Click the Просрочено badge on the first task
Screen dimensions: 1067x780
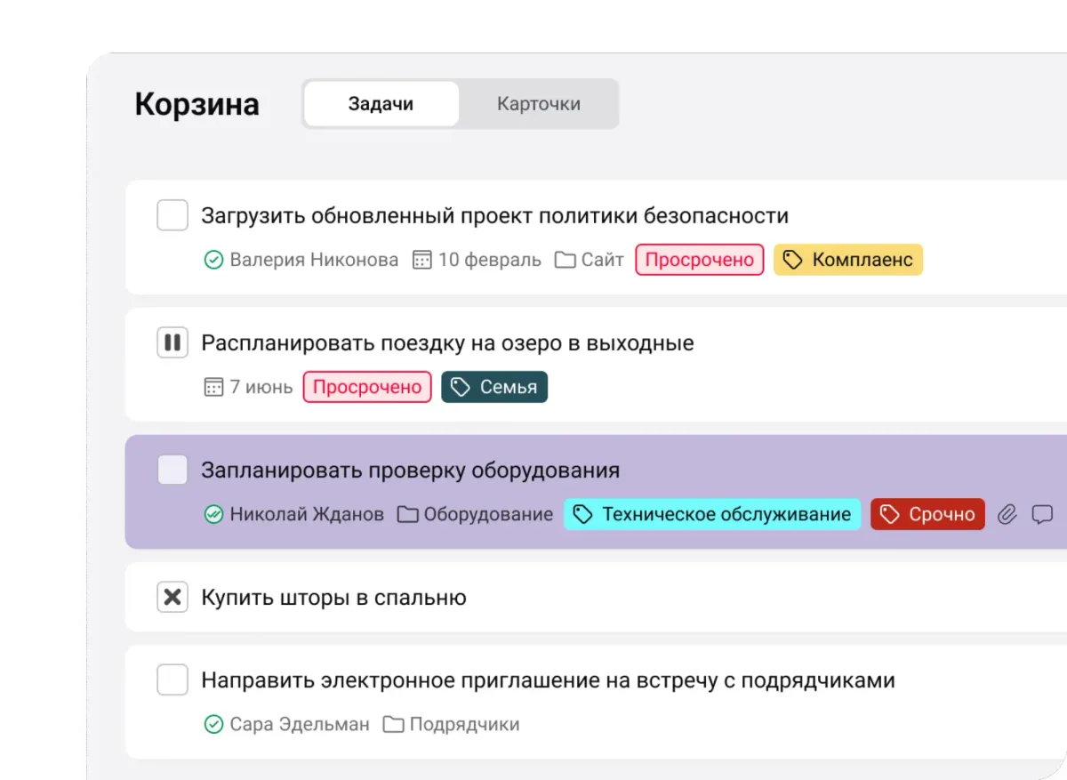tap(700, 259)
